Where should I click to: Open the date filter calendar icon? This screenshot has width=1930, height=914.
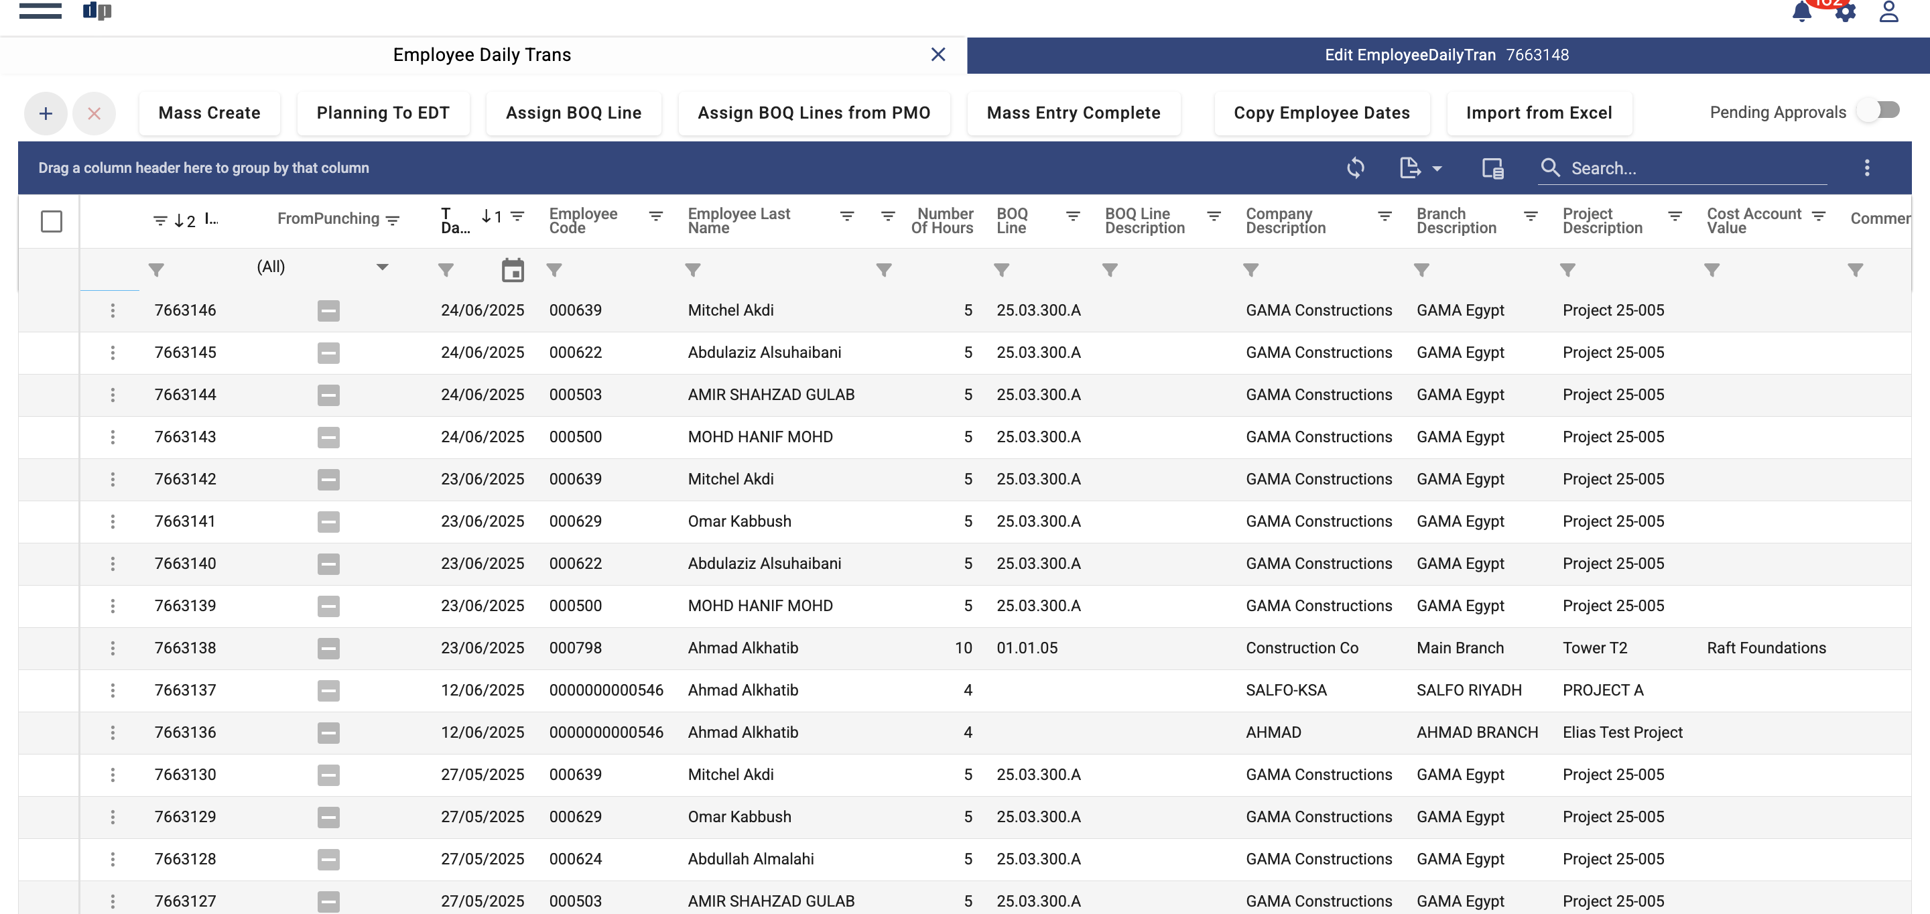513,269
